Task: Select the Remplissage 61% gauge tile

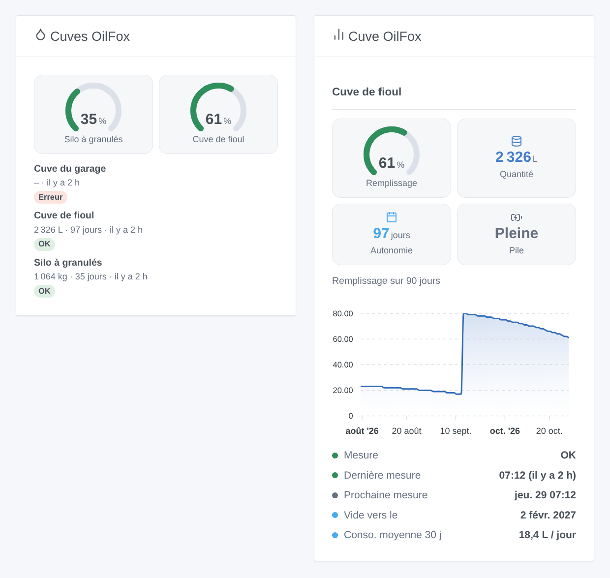Action: click(x=392, y=158)
